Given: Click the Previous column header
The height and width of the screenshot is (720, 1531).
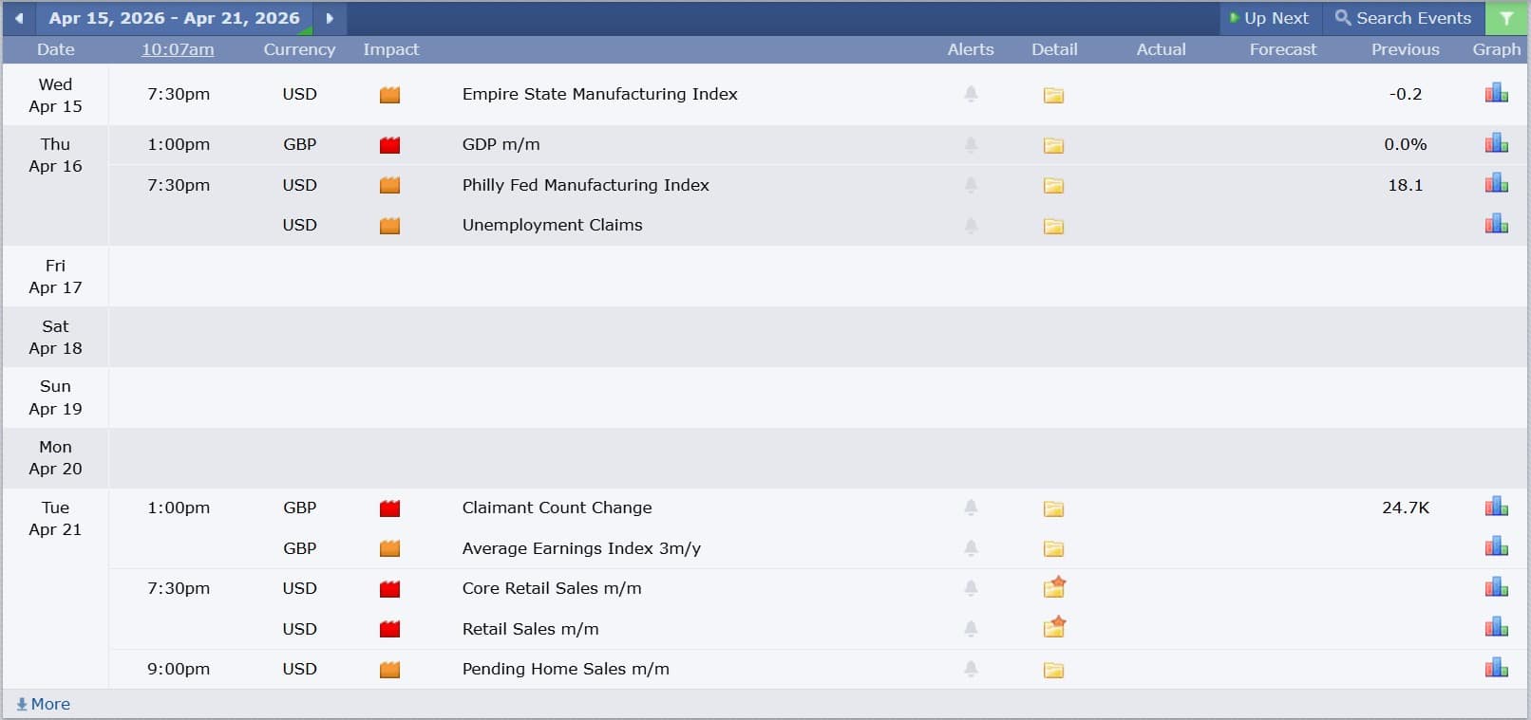Looking at the screenshot, I should pyautogui.click(x=1405, y=49).
